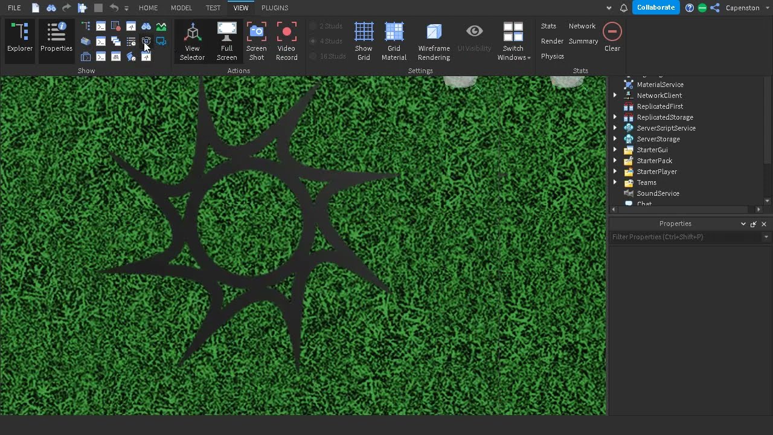773x435 pixels.
Task: Expand the StarterPlayer tree node
Action: [x=615, y=172]
